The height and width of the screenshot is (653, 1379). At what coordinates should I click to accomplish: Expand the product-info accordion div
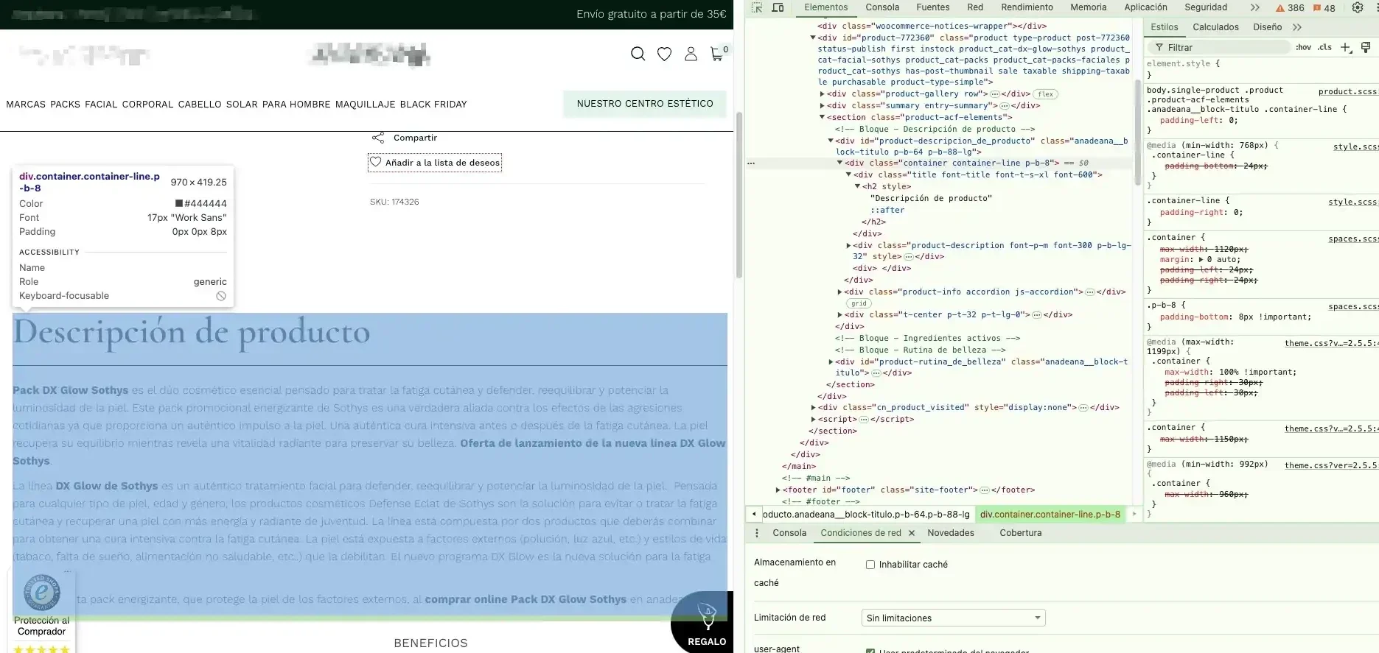click(x=839, y=292)
